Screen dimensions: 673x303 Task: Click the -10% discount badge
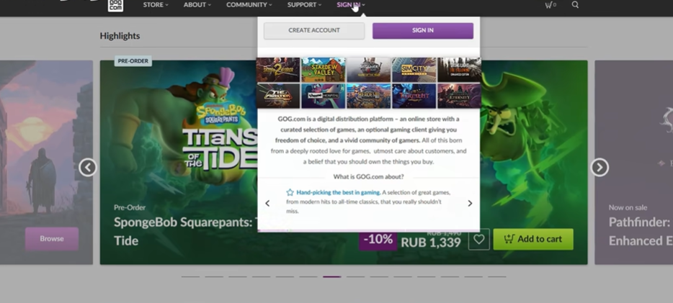pyautogui.click(x=378, y=239)
